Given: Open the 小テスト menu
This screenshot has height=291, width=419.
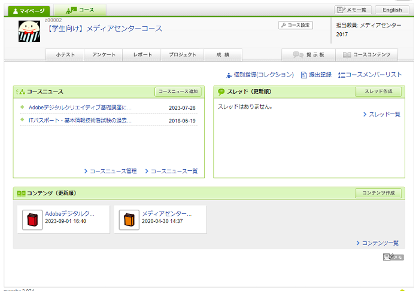Looking at the screenshot, I should click(65, 55).
